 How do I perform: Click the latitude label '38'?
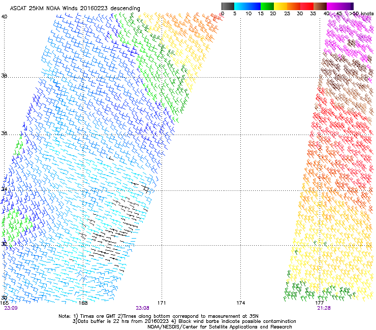pos(4,76)
